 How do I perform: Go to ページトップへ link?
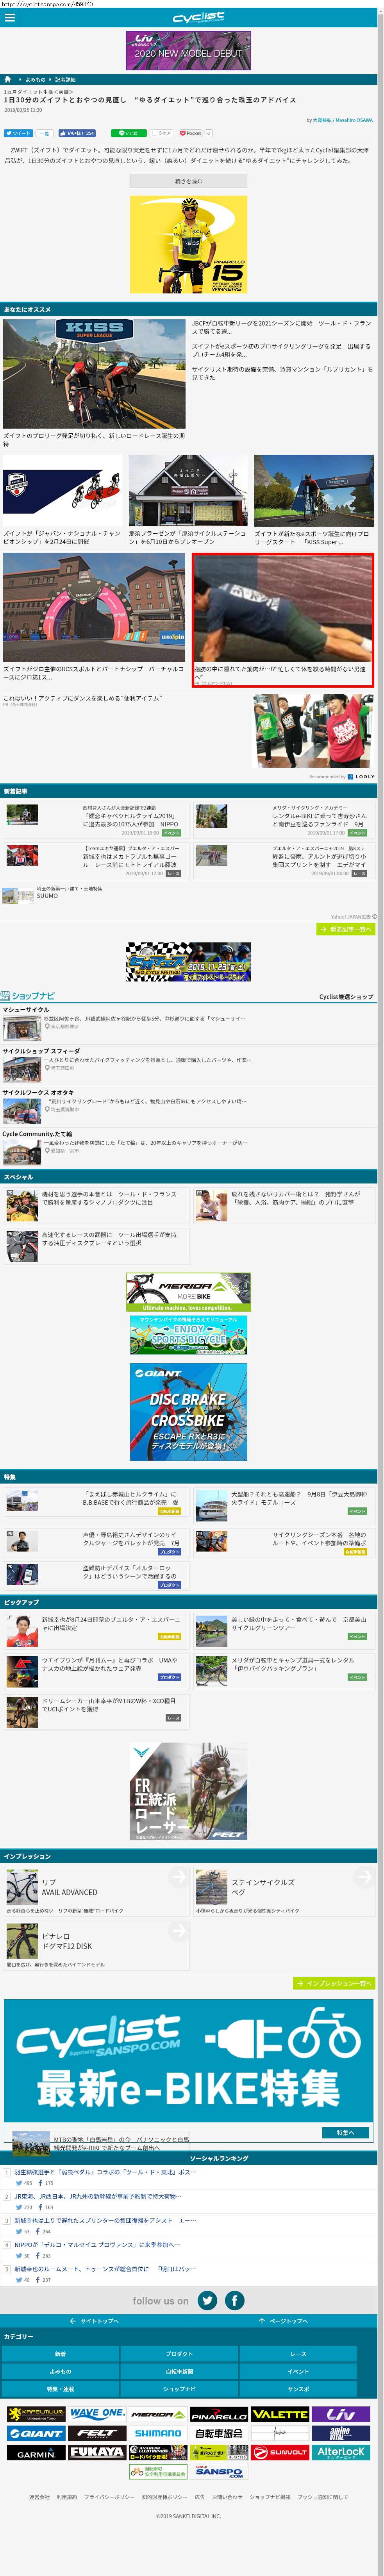coord(282,2321)
